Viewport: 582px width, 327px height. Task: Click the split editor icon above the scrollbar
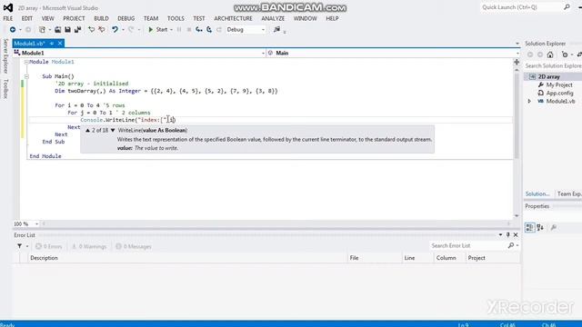pyautogui.click(x=517, y=63)
